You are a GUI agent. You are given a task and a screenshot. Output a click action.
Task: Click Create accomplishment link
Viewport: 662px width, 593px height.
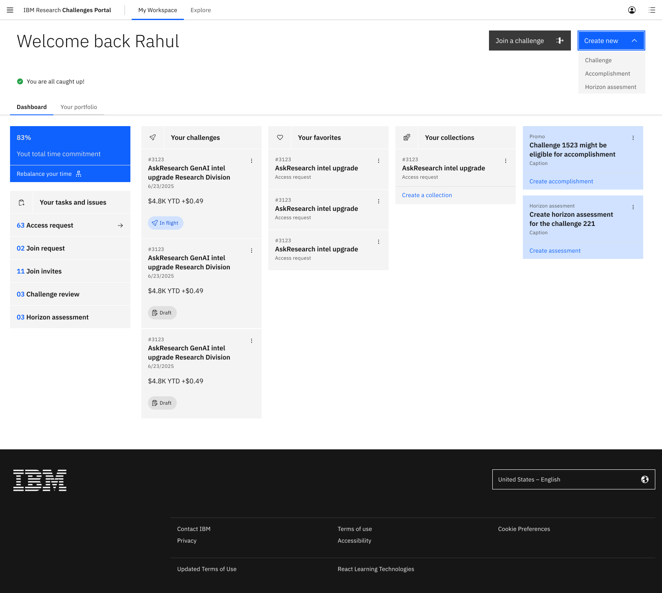(561, 181)
